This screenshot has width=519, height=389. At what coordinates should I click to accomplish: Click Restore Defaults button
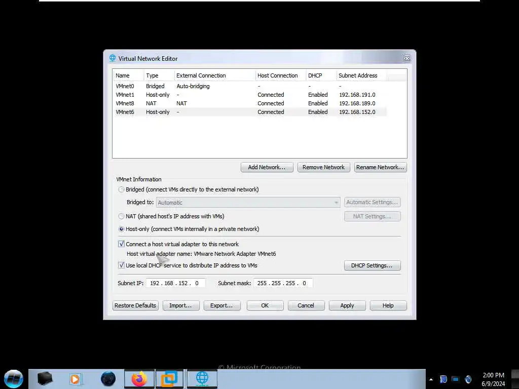pyautogui.click(x=135, y=305)
